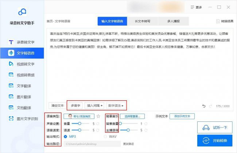The height and width of the screenshot is (153, 237).
Task: Adjust the 主播语调 slider
Action: pos(129,130)
